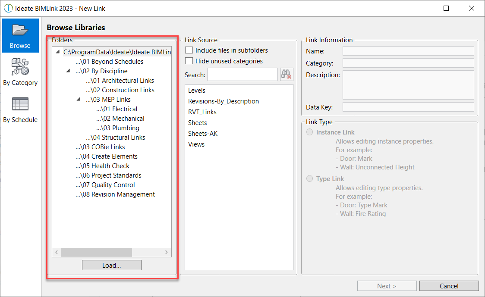Viewport: 485px width, 297px height.
Task: Collapse the C:\ProgramData root folder node
Action: click(x=58, y=52)
